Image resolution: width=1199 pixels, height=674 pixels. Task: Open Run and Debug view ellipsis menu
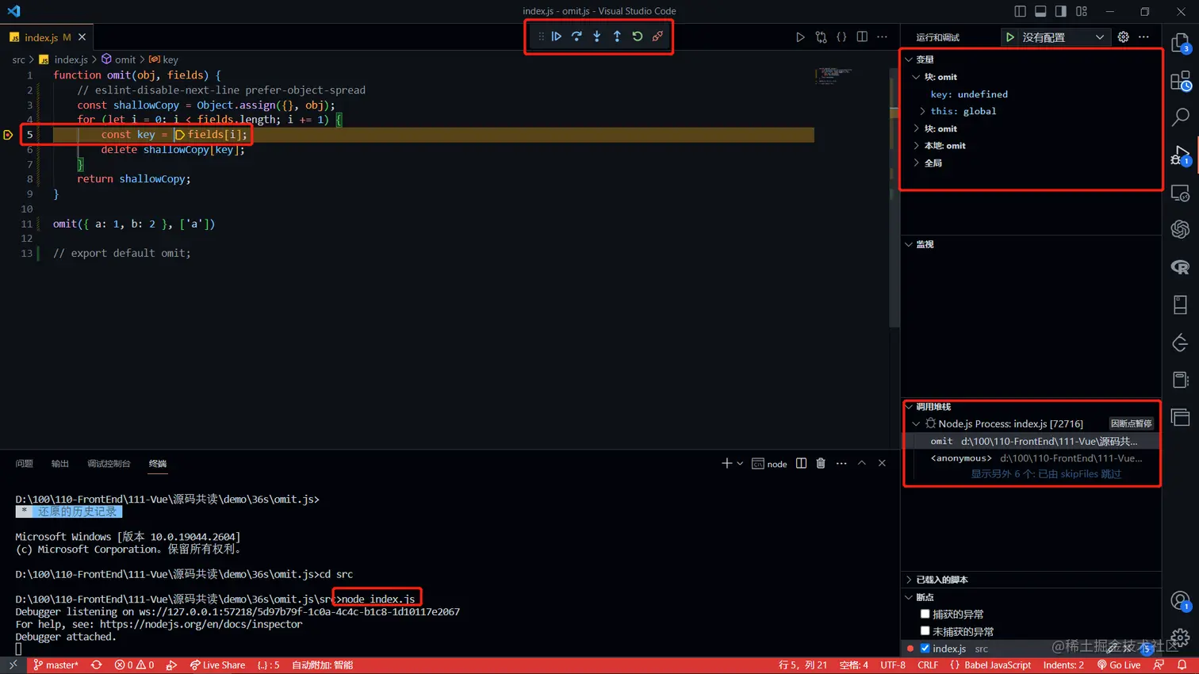click(1143, 37)
